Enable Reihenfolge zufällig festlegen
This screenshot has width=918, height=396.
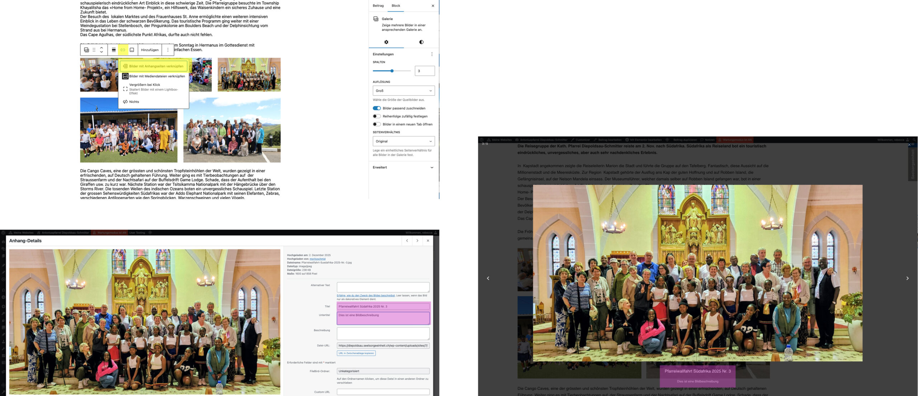click(377, 116)
